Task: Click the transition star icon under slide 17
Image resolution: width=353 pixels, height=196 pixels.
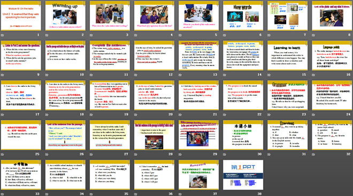Action: click(x=2, y=115)
